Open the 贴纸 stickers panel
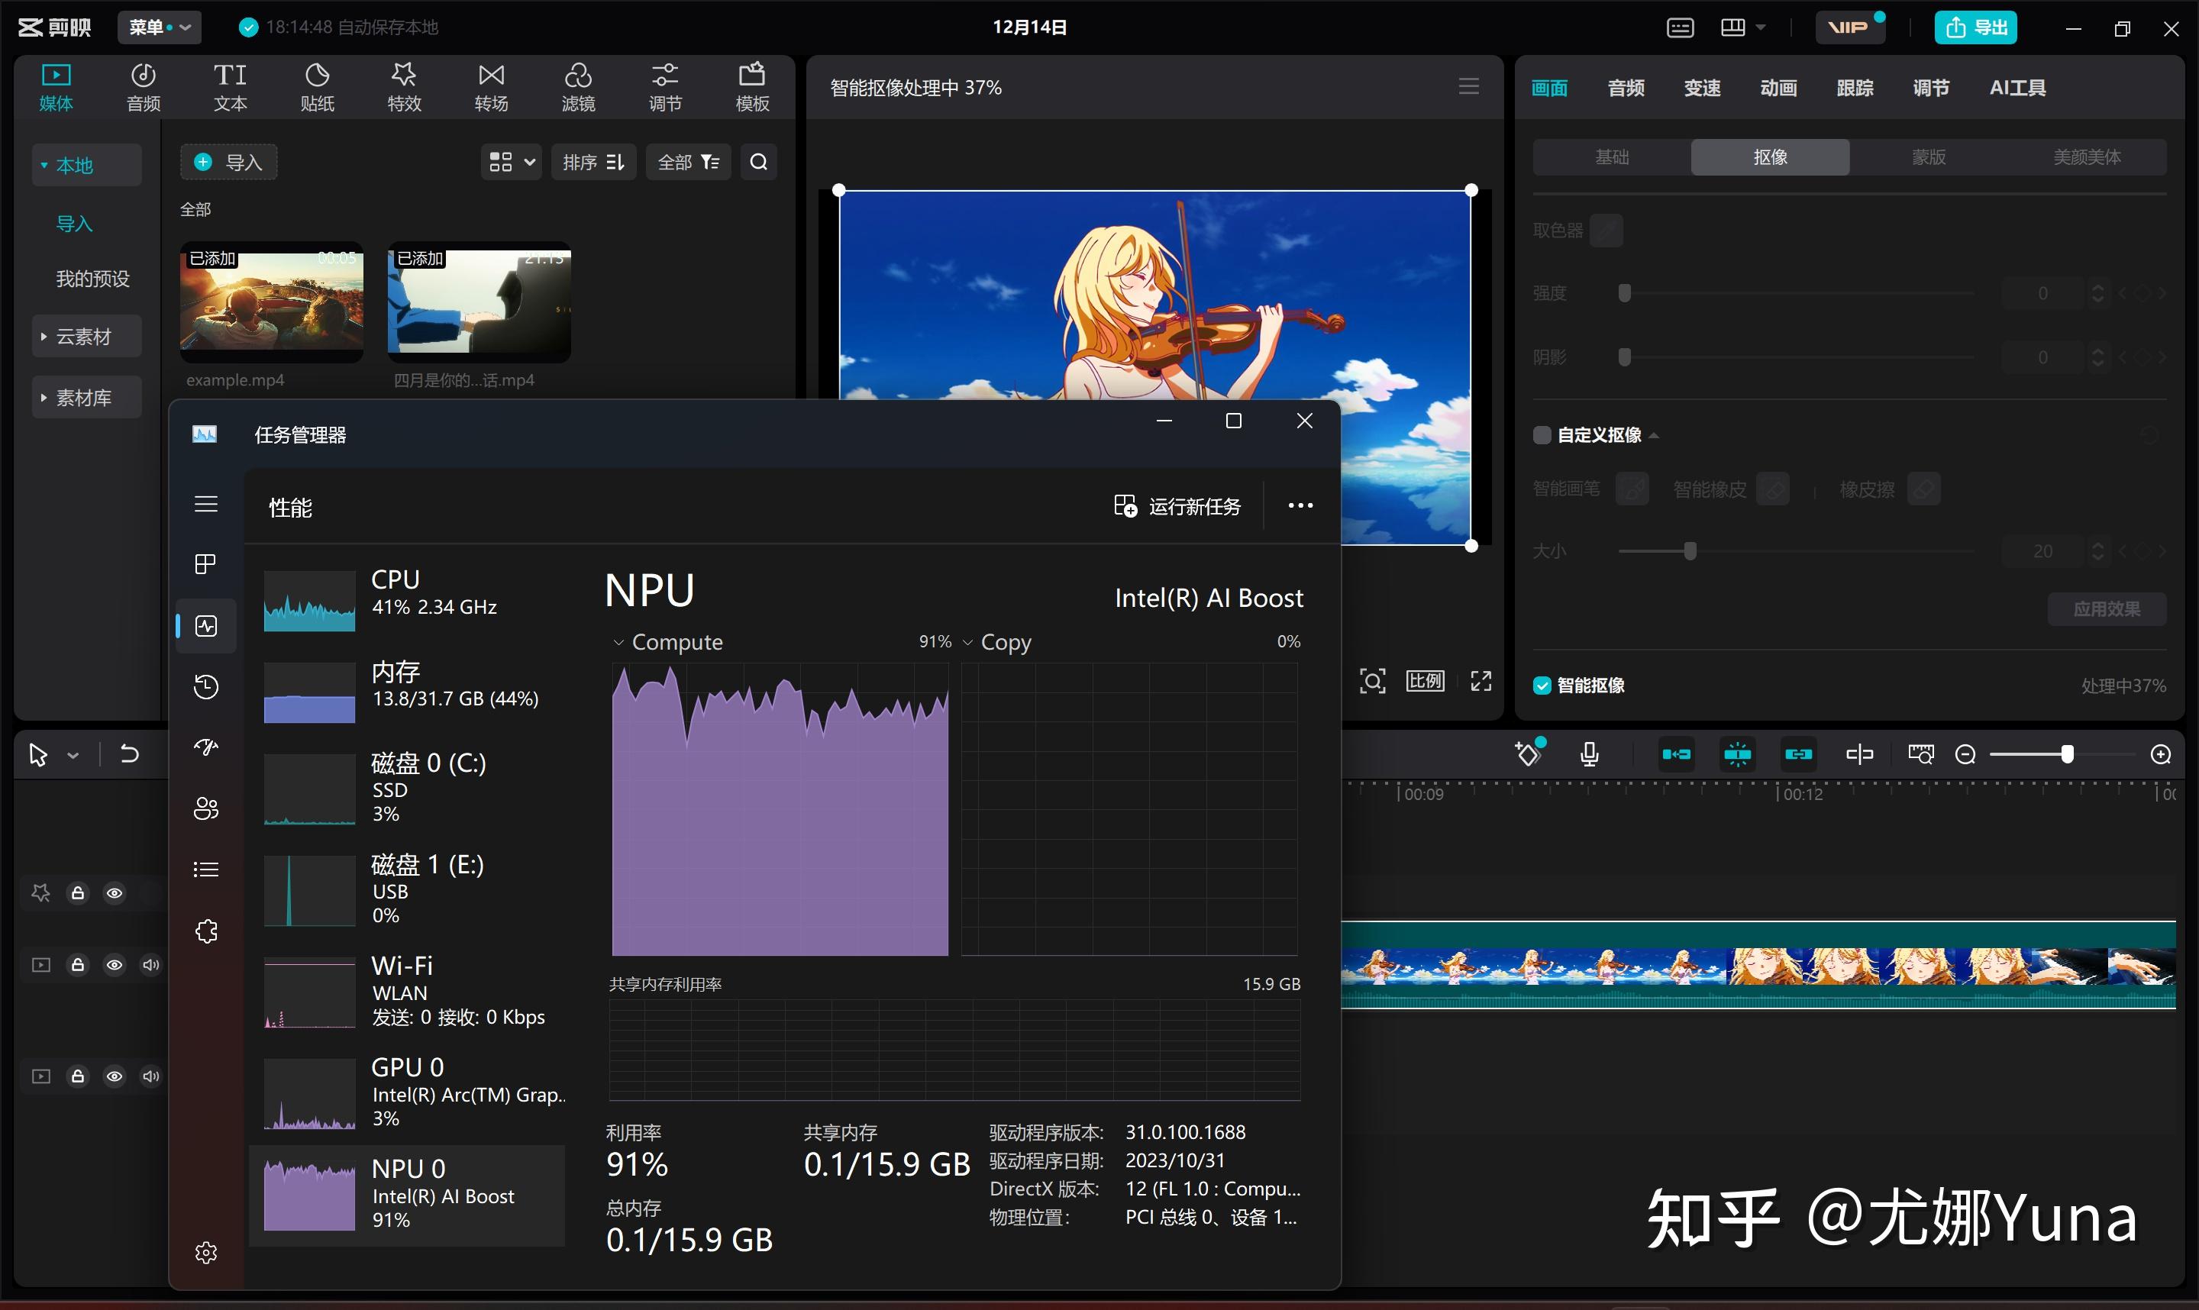Screen dimensions: 2199x1310 point(317,87)
